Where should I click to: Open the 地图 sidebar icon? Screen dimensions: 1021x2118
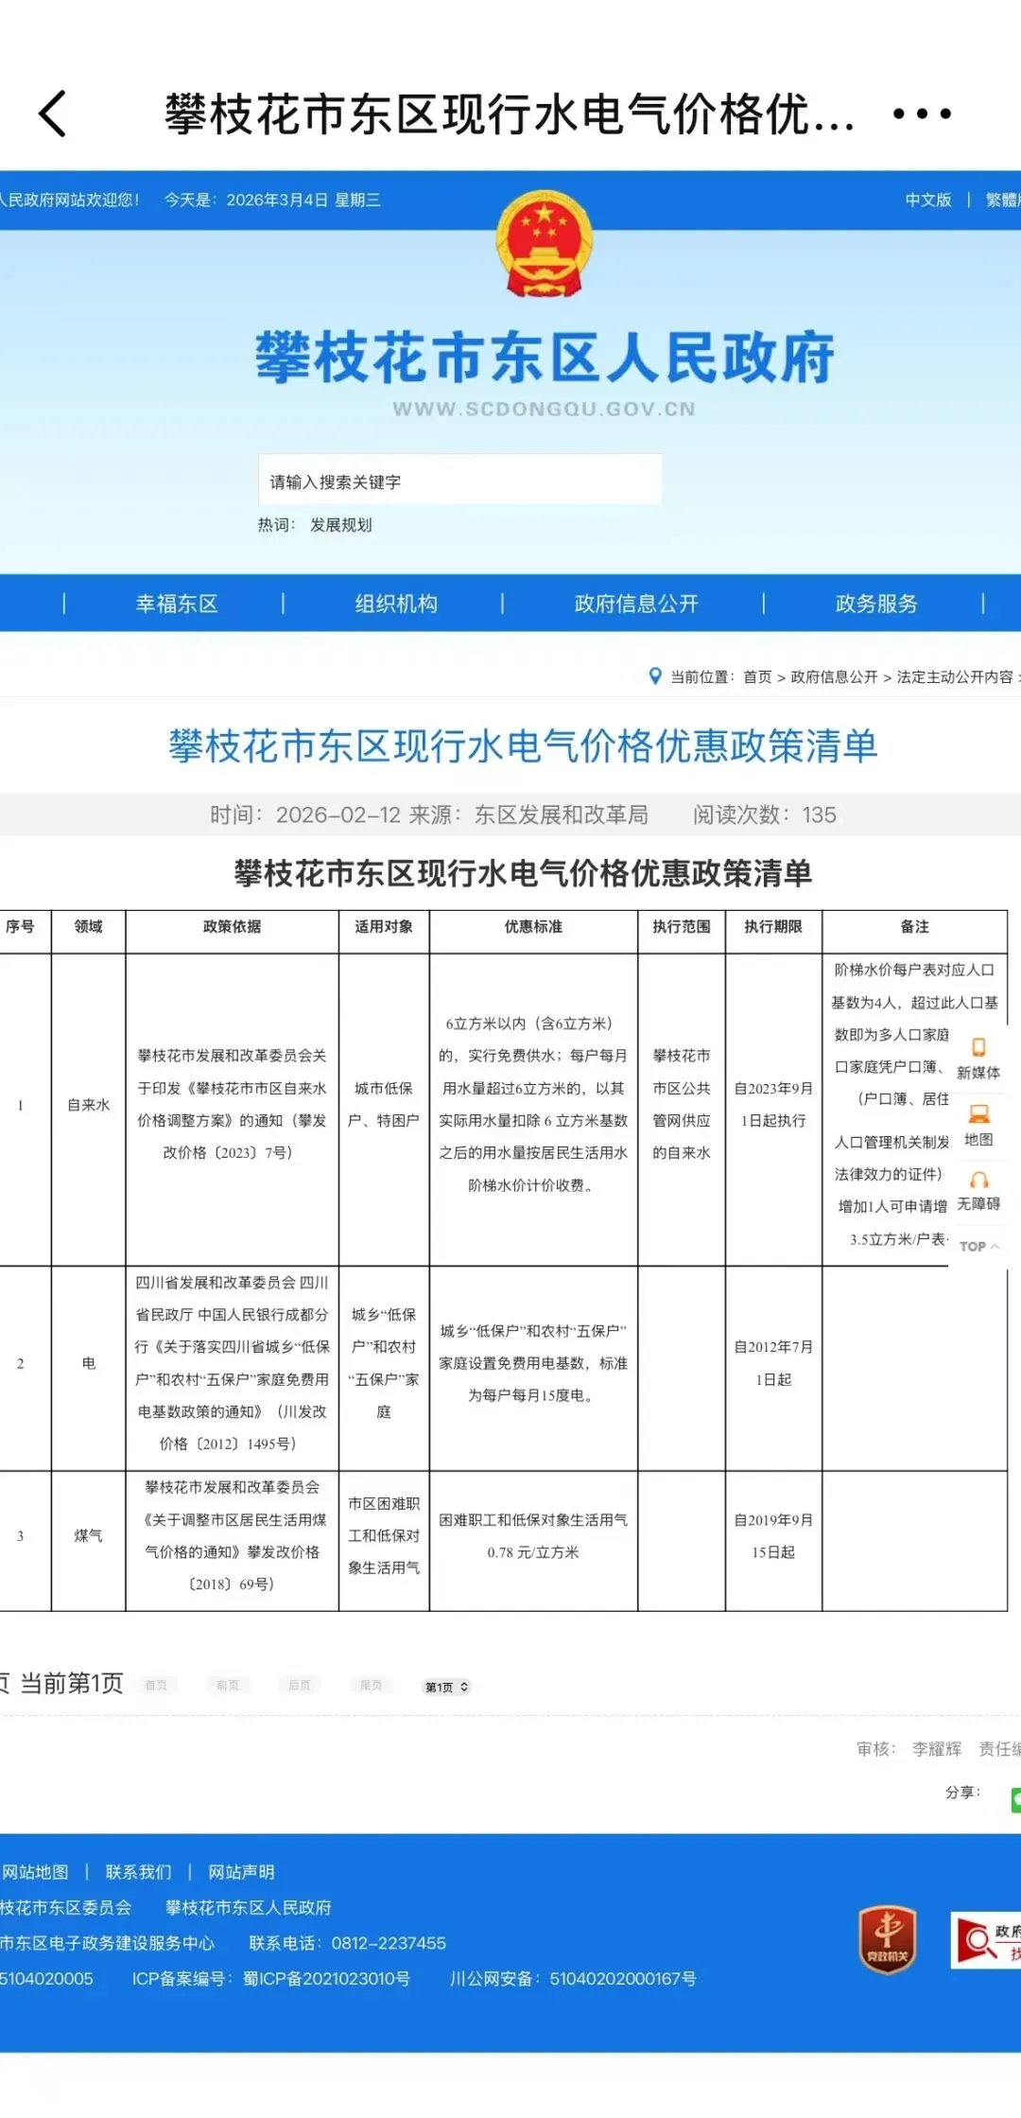tap(978, 1126)
